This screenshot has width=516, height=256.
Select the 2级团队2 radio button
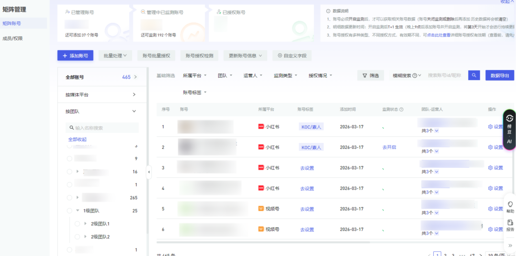pyautogui.click(x=78, y=237)
